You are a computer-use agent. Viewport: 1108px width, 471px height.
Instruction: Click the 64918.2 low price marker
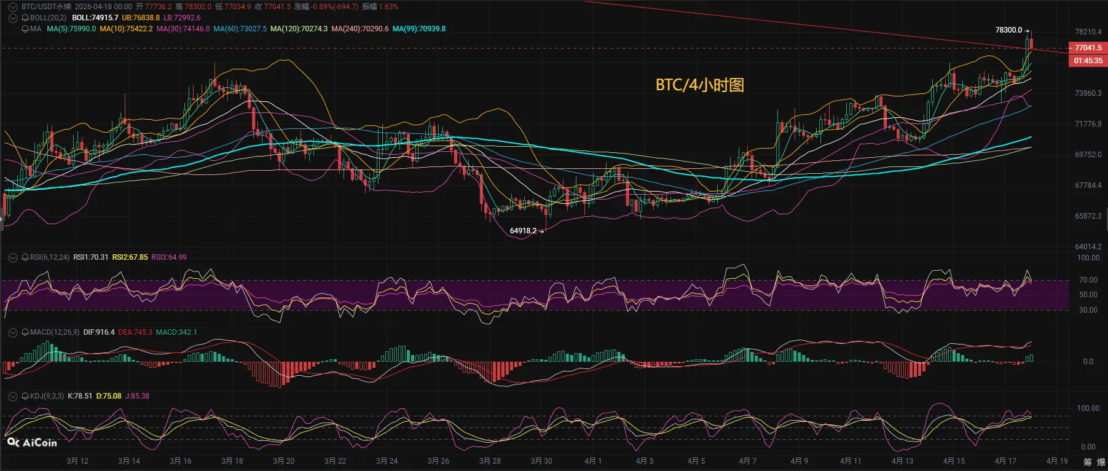pyautogui.click(x=523, y=231)
